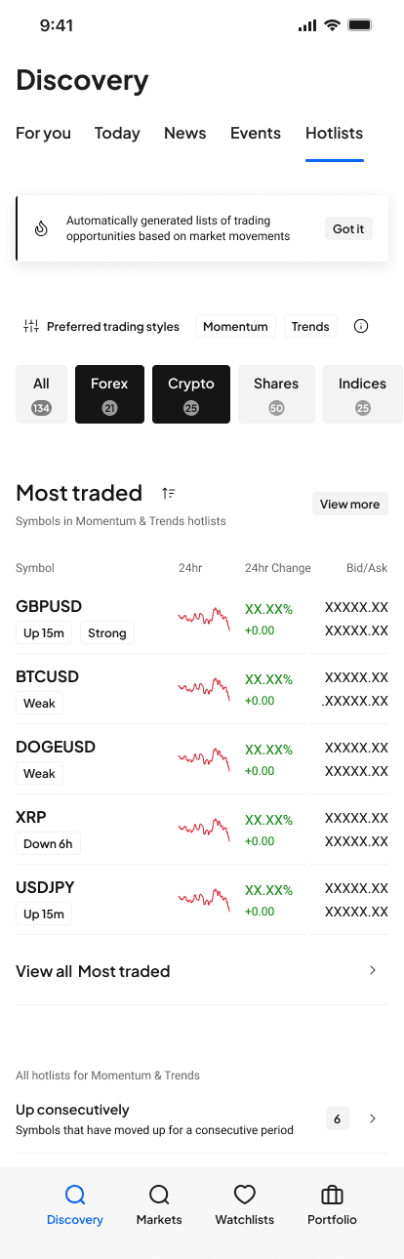Open the GBPUSD 24hr sparkline chart

204,618
